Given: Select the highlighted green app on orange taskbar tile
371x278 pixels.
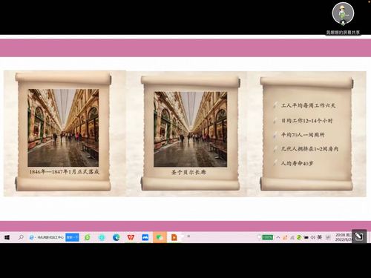Looking at the screenshot, I should point(160,237).
